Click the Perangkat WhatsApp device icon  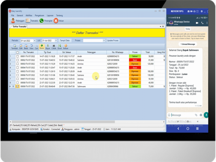(x=42, y=21)
